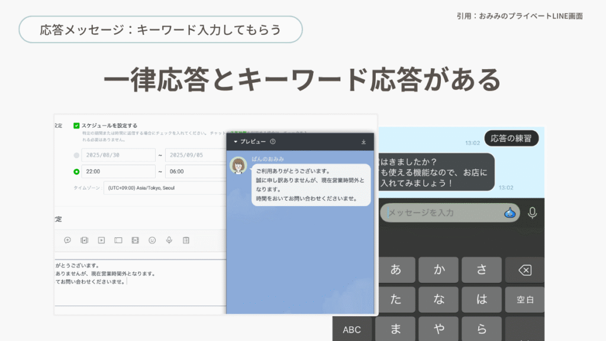Click the download icon in the preview header
Screen dimensions: 606x341
[363, 142]
